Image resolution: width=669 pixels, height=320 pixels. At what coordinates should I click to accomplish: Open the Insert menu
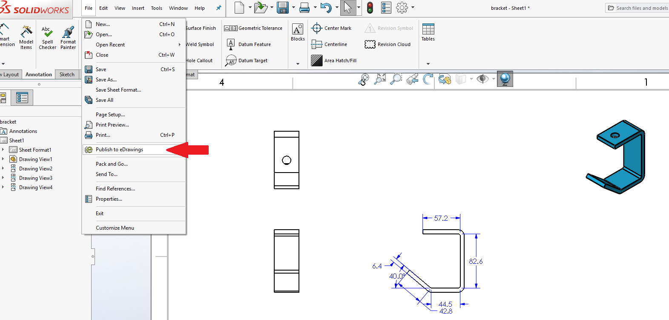click(x=138, y=8)
